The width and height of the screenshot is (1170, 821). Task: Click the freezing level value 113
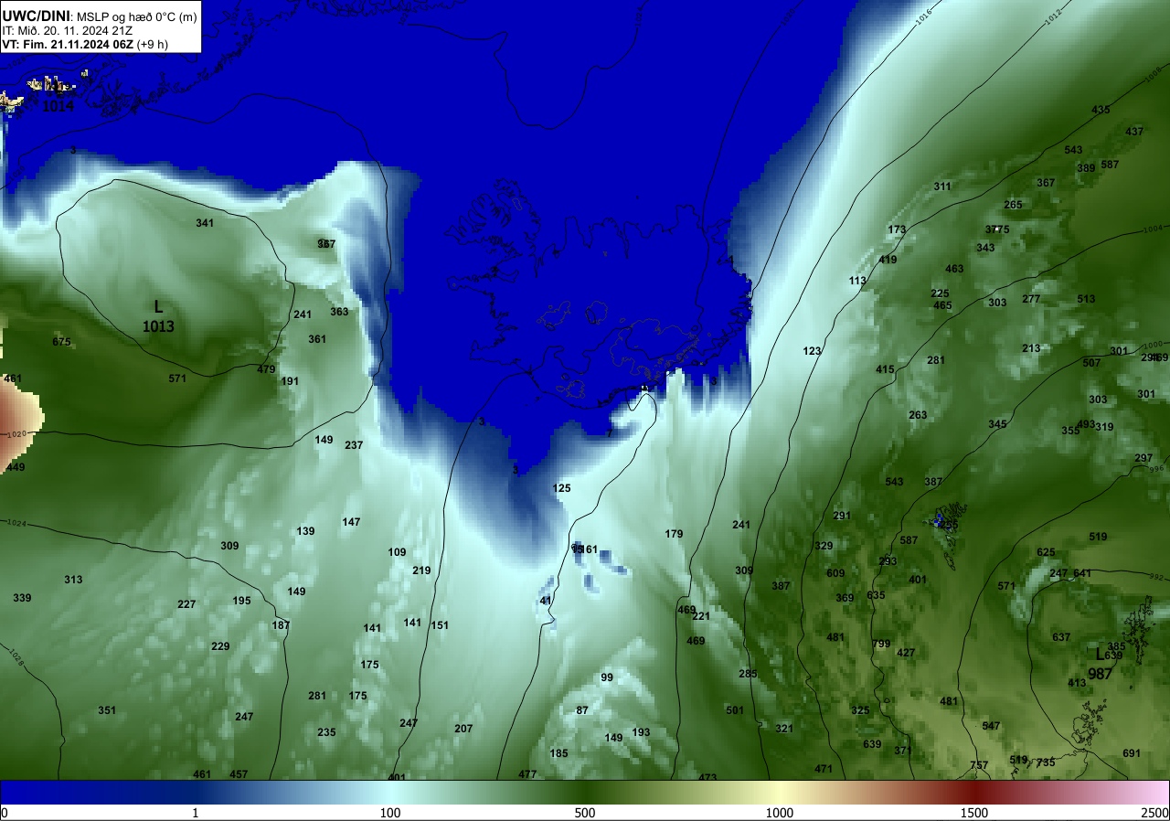[x=857, y=281]
